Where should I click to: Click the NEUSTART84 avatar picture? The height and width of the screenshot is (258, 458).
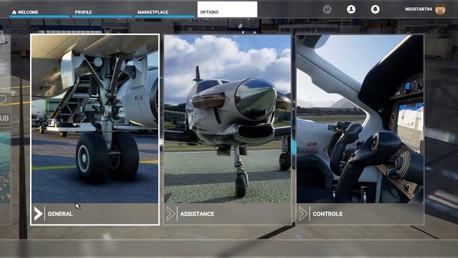(x=440, y=9)
